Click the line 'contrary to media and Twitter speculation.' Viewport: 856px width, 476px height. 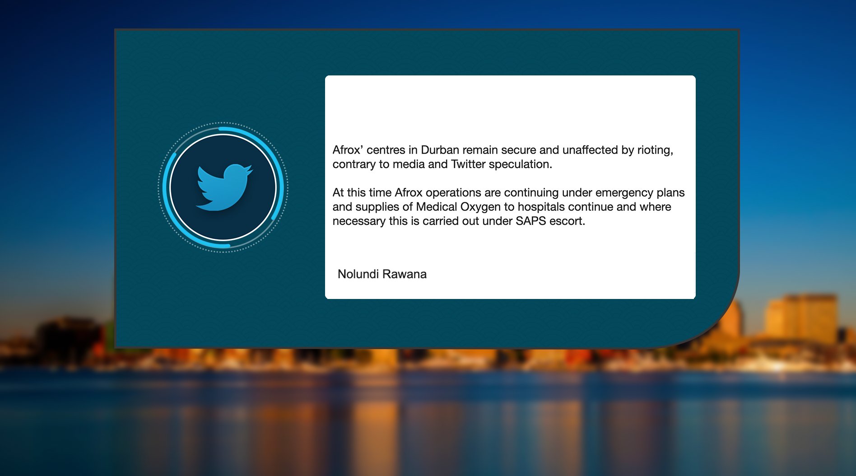click(x=442, y=164)
